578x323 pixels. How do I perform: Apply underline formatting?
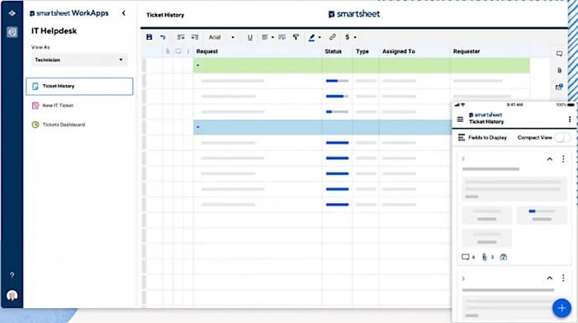(250, 37)
